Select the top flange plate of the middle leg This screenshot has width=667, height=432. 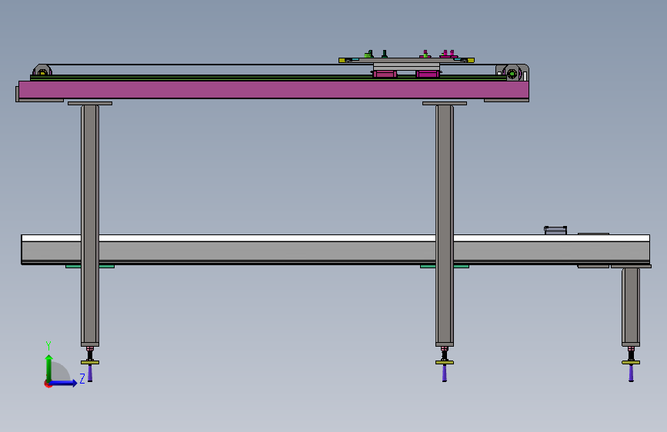(445, 103)
